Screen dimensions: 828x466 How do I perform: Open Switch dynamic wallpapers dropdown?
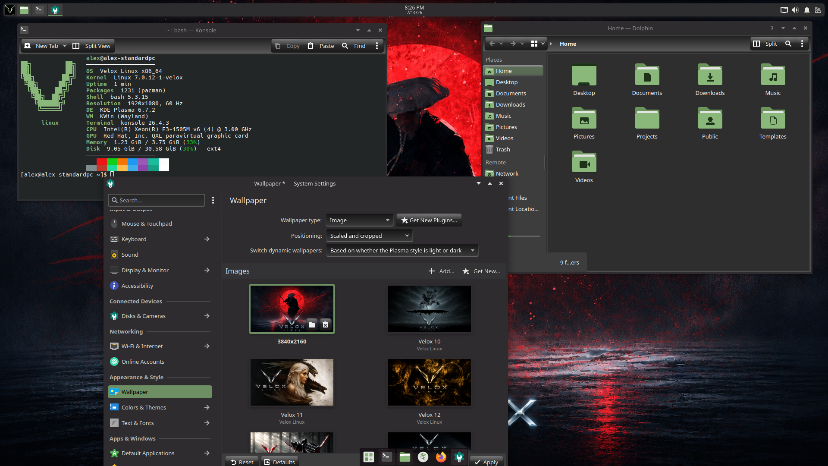click(402, 250)
